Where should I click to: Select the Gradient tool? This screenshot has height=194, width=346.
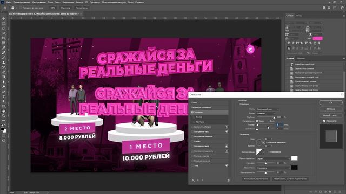click(x=4, y=77)
